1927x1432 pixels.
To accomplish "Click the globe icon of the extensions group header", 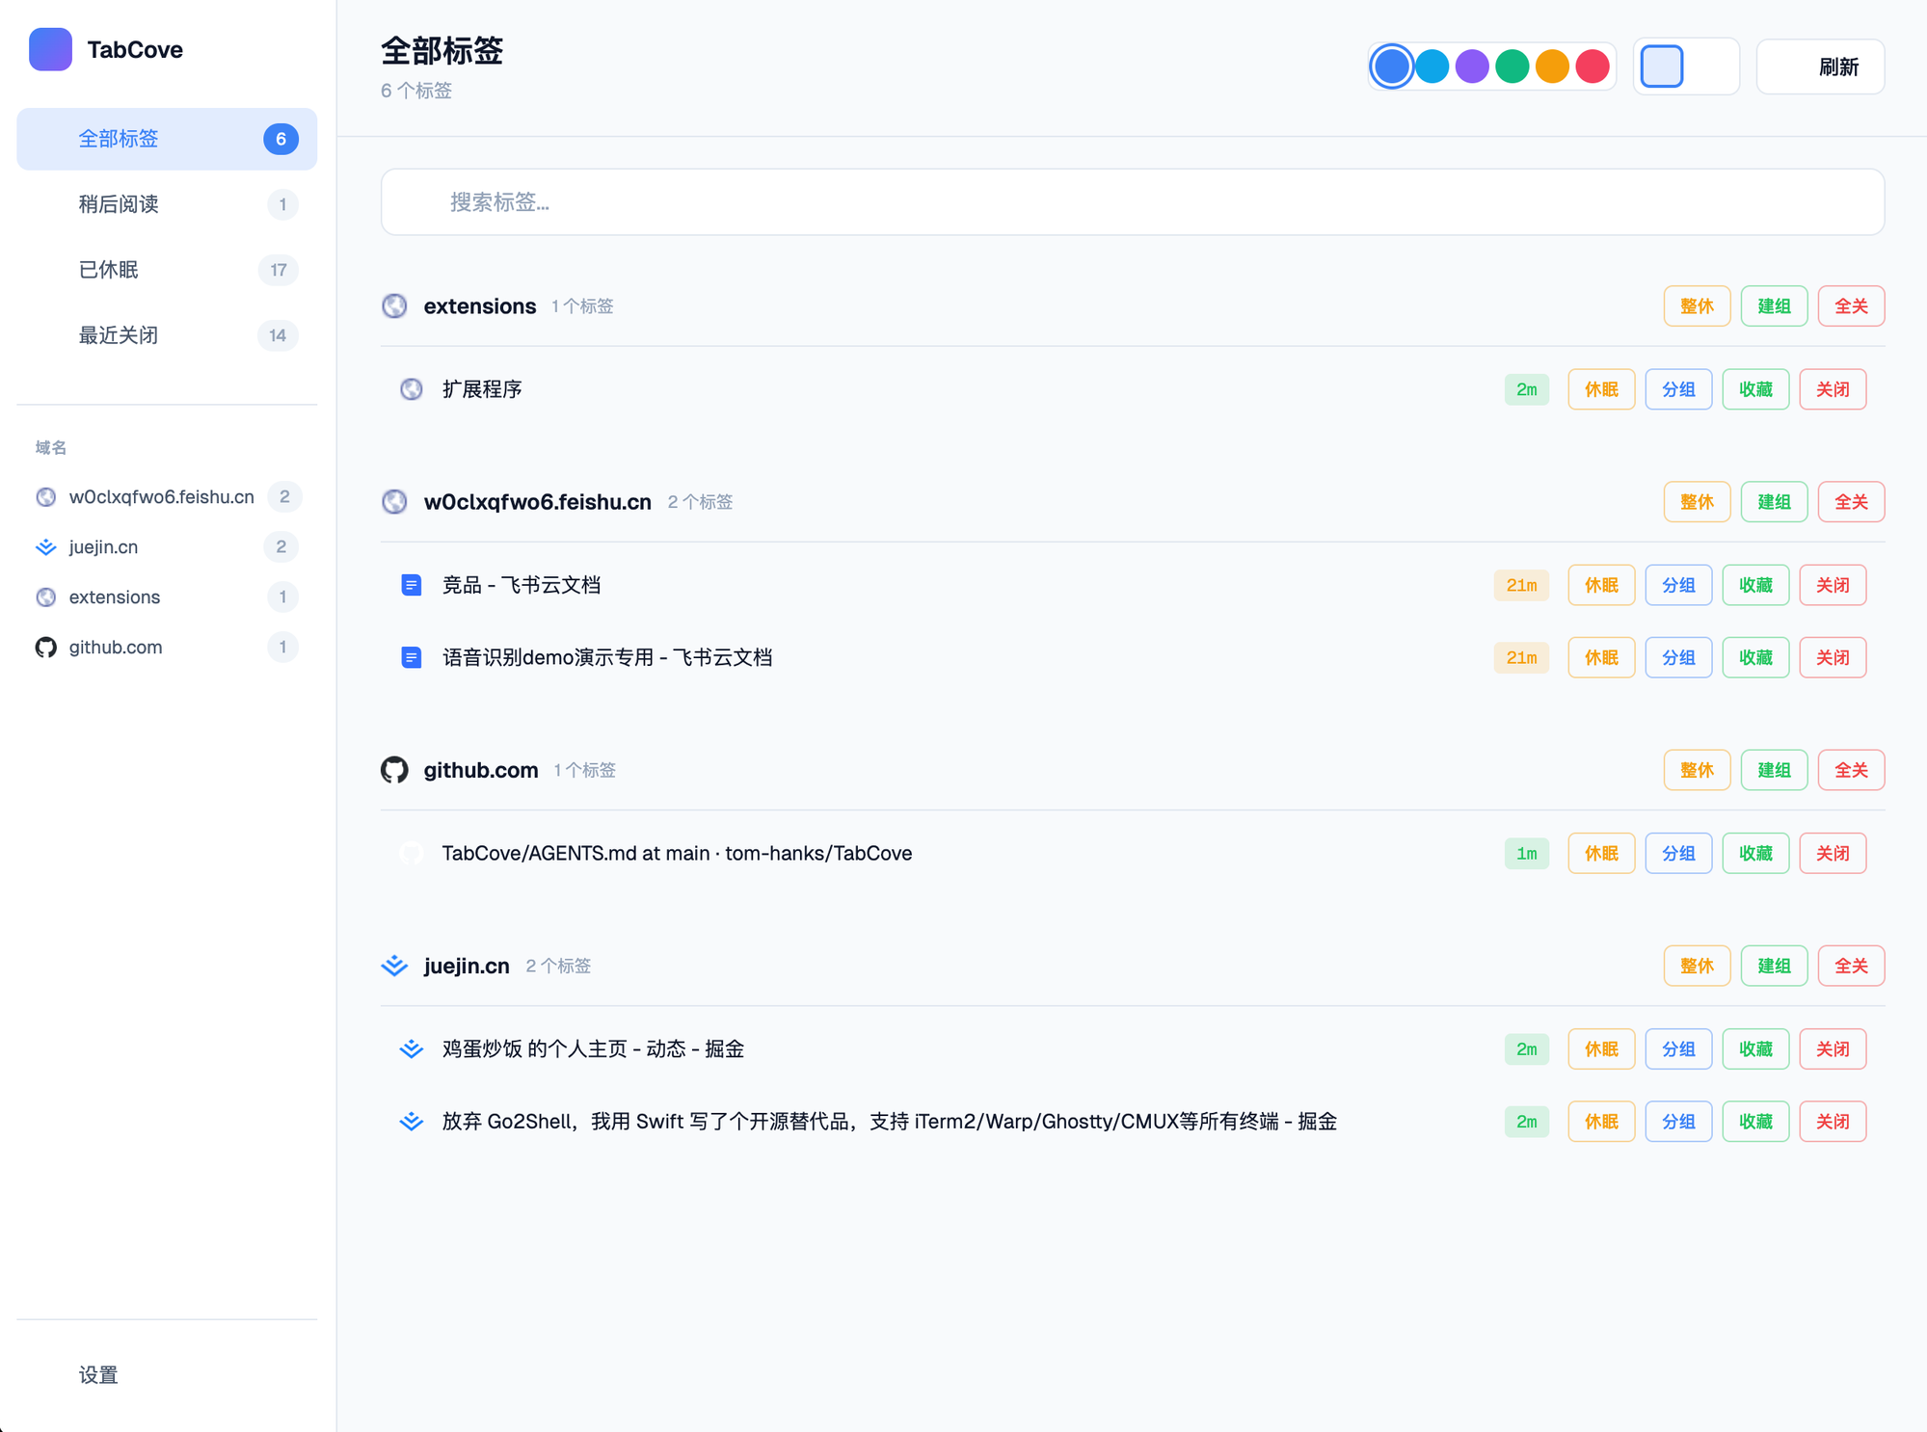I will 394,305.
